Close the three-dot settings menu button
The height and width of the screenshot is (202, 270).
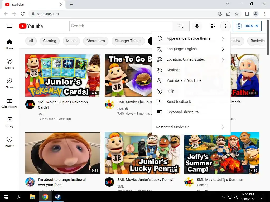225,26
